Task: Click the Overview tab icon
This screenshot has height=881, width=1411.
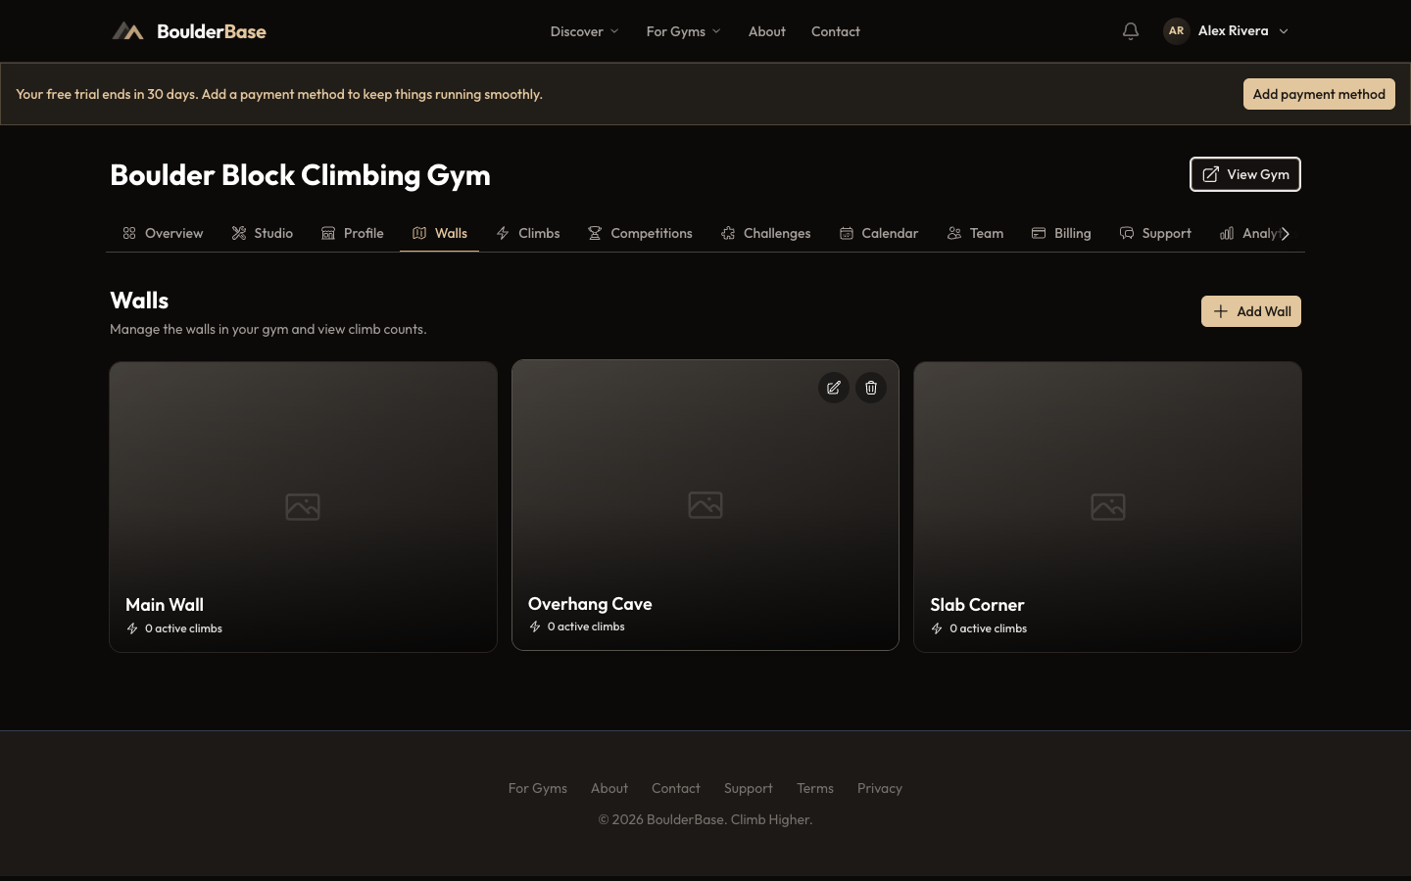Action: (x=129, y=233)
